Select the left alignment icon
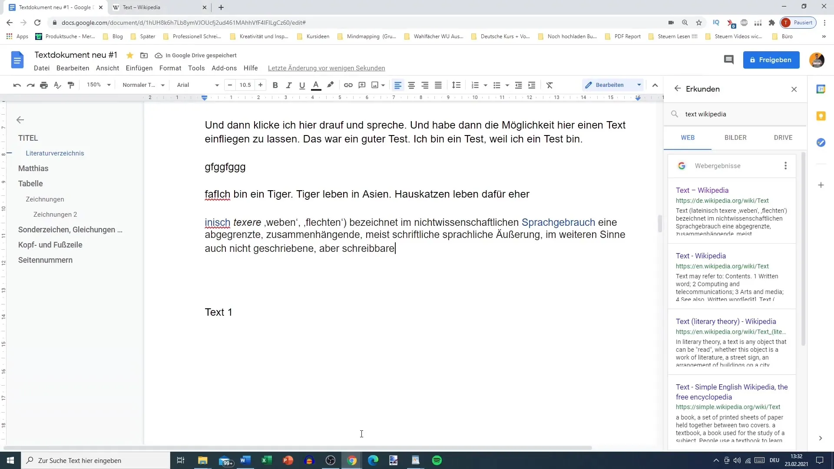Image resolution: width=834 pixels, height=469 pixels. click(x=398, y=85)
